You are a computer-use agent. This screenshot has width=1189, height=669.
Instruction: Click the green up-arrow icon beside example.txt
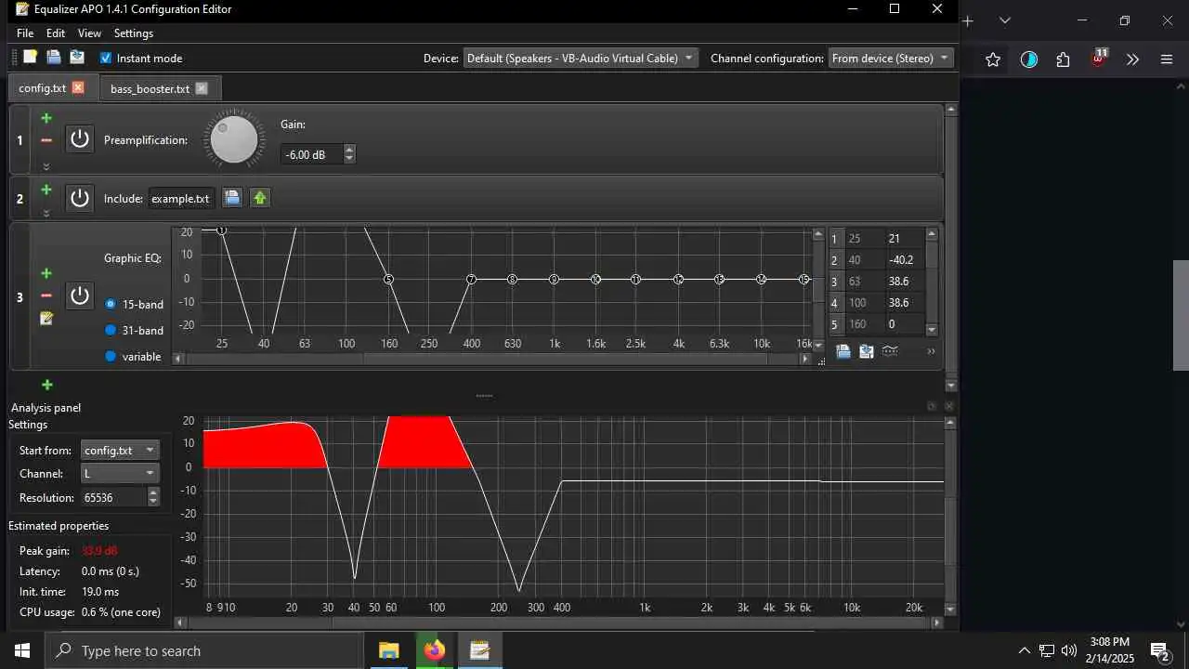coord(260,198)
